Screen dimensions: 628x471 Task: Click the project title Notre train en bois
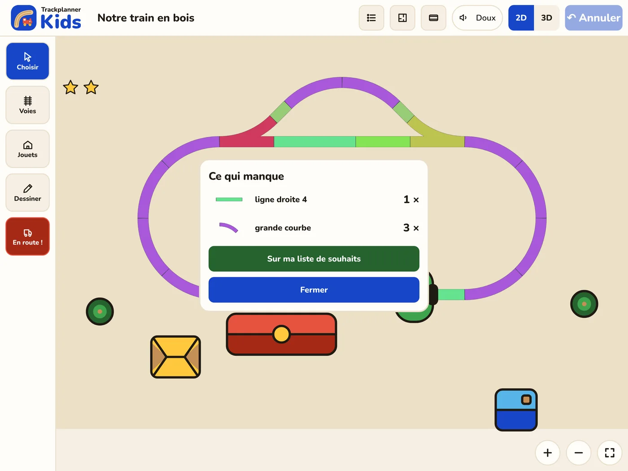[146, 18]
